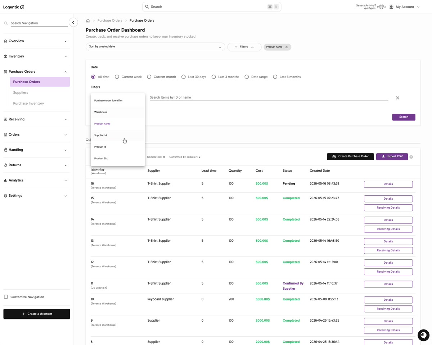Remove the Product name filter chip

287,47
